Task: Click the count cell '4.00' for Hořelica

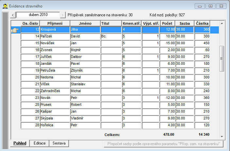Action: 167,125
